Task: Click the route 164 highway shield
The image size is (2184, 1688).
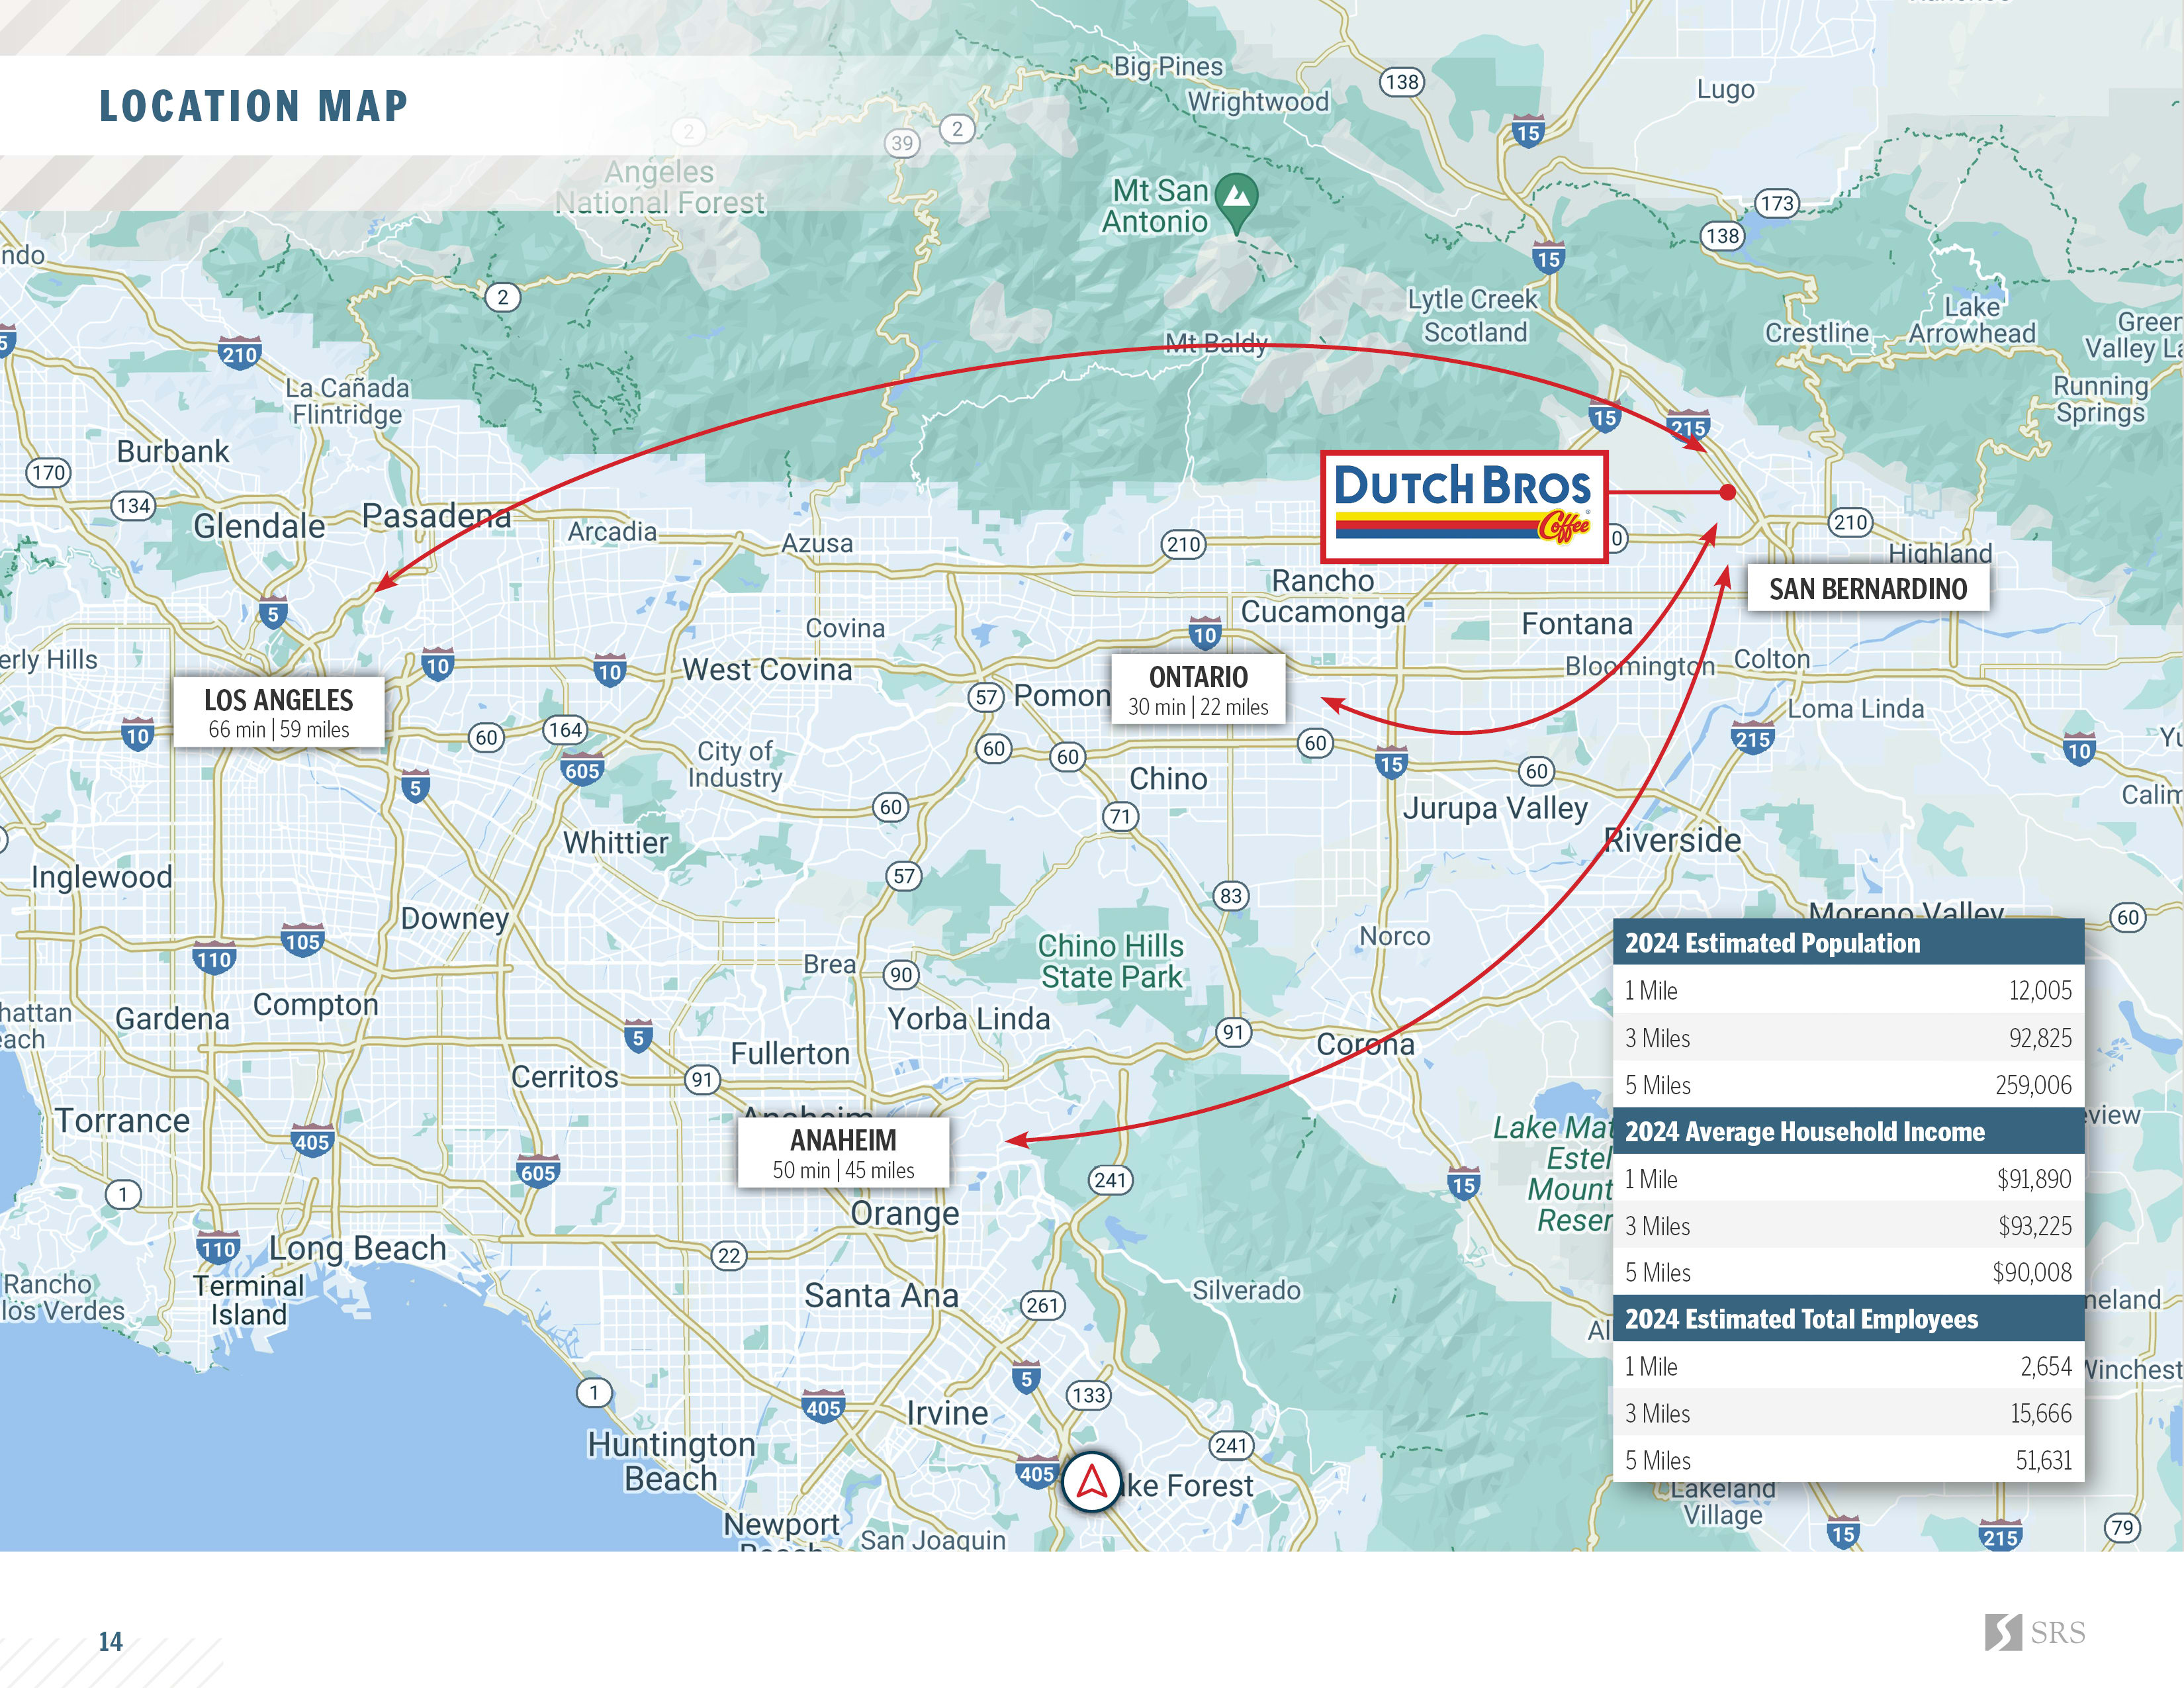Action: [x=565, y=729]
